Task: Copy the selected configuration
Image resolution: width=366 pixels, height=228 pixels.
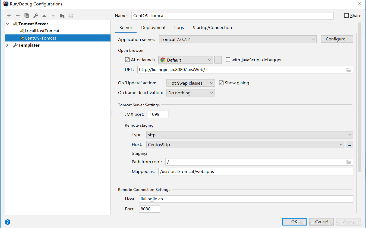Action: 27,16
